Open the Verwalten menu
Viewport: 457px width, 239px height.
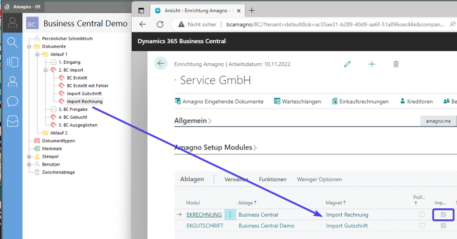(236, 179)
